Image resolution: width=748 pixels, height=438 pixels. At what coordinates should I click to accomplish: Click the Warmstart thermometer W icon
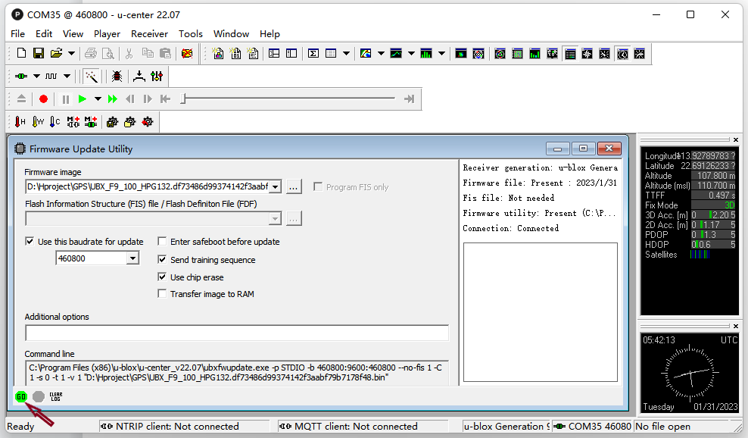tap(38, 122)
